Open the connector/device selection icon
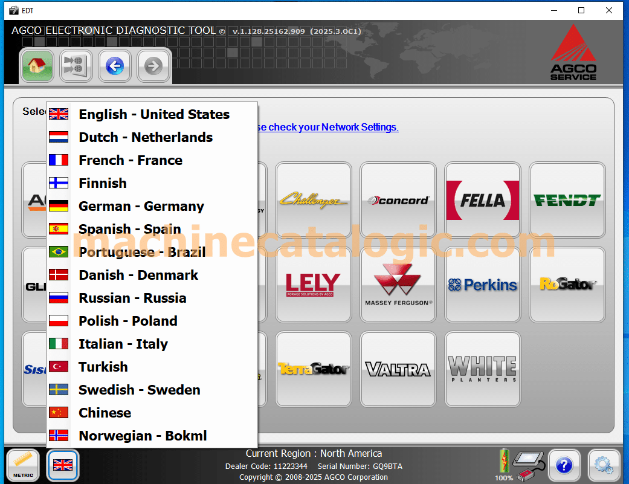629x484 pixels. coord(76,66)
